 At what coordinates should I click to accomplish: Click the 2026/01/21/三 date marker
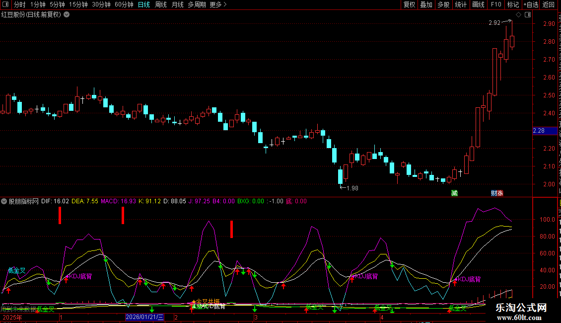point(144,317)
